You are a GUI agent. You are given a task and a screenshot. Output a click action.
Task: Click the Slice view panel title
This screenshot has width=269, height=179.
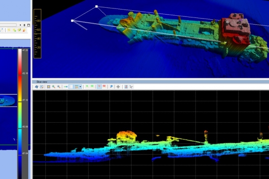(43, 81)
